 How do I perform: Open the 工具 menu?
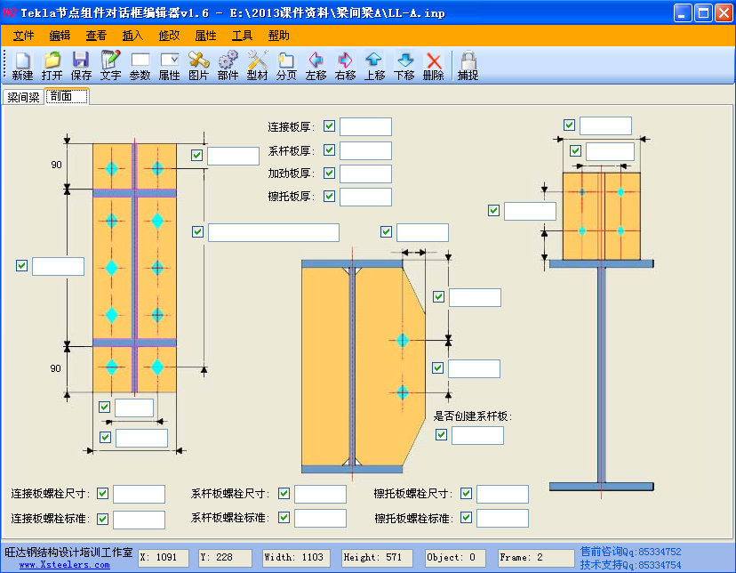pos(242,36)
